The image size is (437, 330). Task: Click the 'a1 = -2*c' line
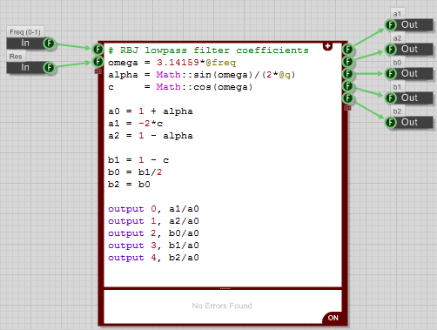(135, 124)
